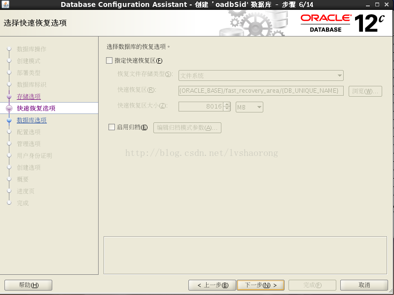Click 上一步 to go back

[212, 285]
